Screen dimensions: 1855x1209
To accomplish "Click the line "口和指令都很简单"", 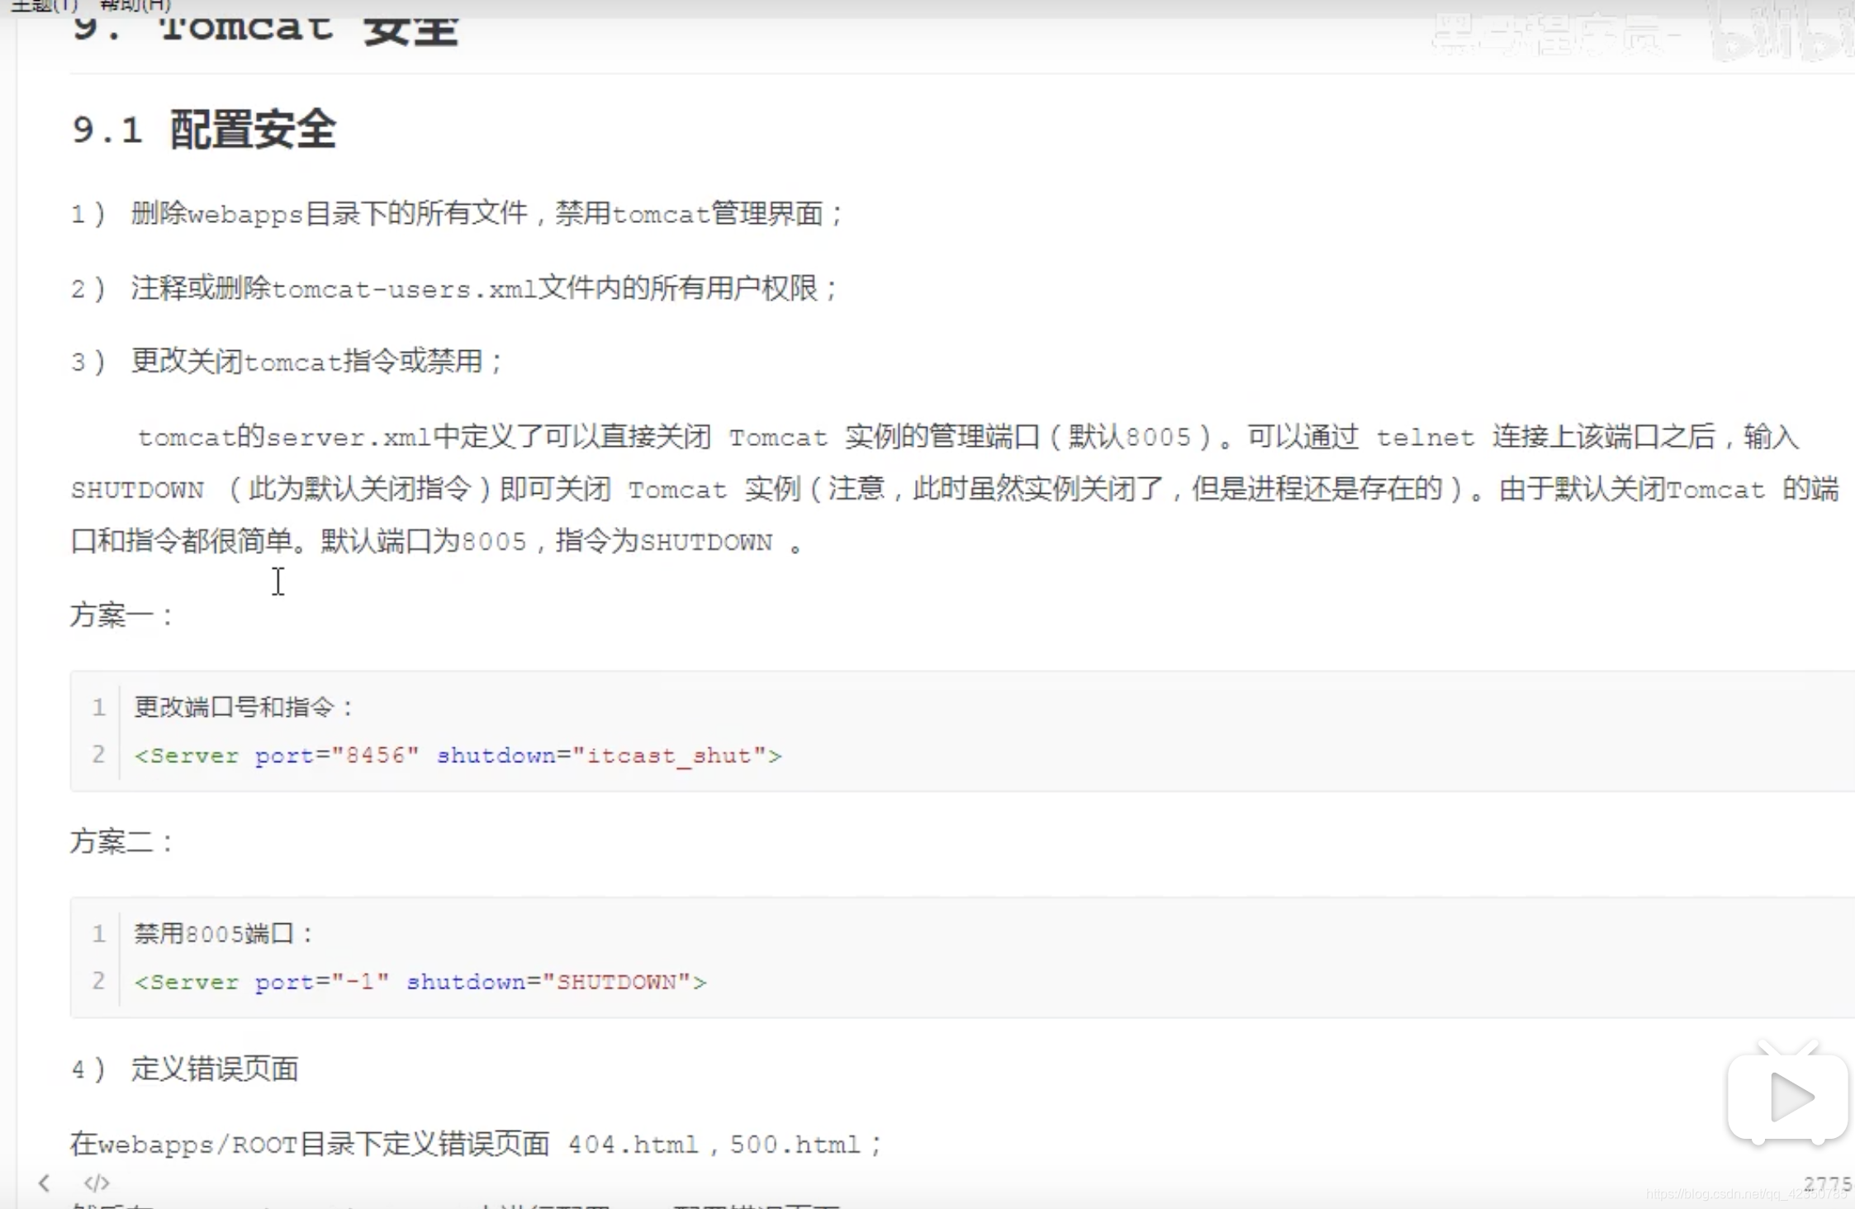I will (x=437, y=542).
